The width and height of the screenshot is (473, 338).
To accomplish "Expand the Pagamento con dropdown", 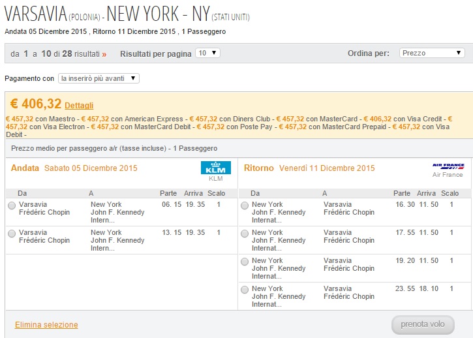I will (x=99, y=78).
